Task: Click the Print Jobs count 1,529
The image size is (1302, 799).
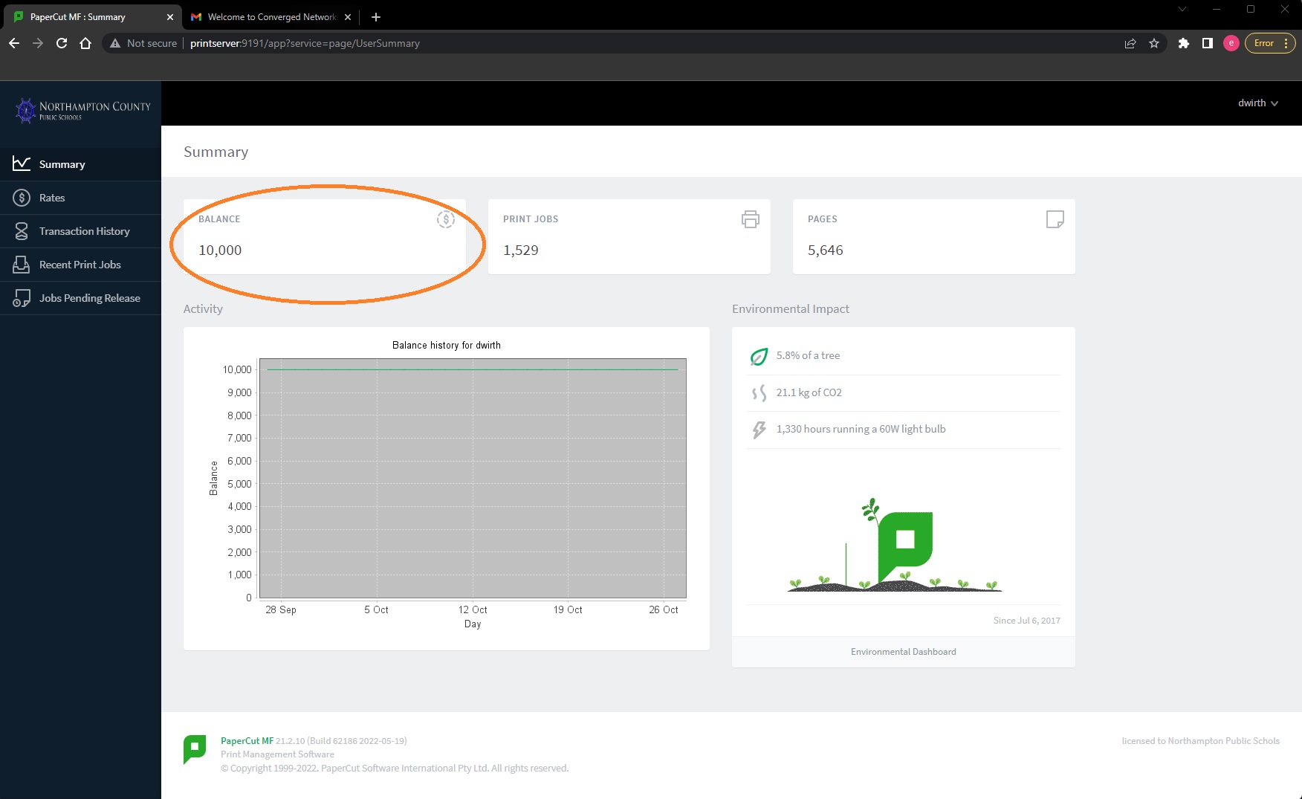Action: pyautogui.click(x=521, y=250)
